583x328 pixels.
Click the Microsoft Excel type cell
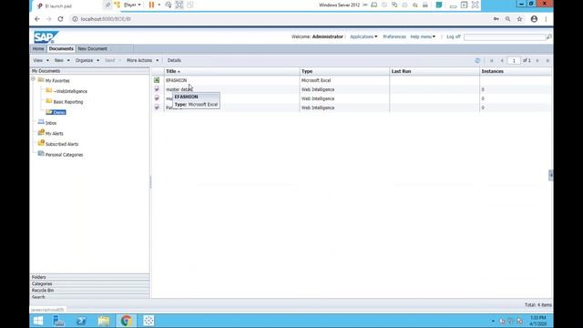(x=316, y=80)
